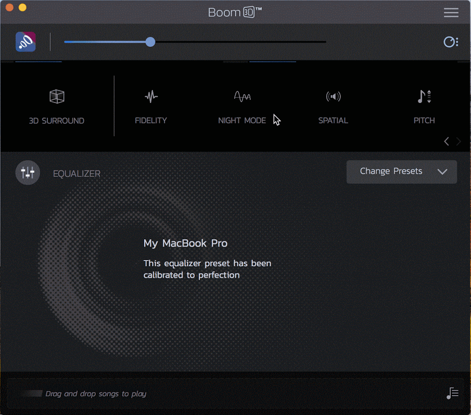Toggle the Boom power icon on or off
The image size is (471, 415).
[x=26, y=42]
